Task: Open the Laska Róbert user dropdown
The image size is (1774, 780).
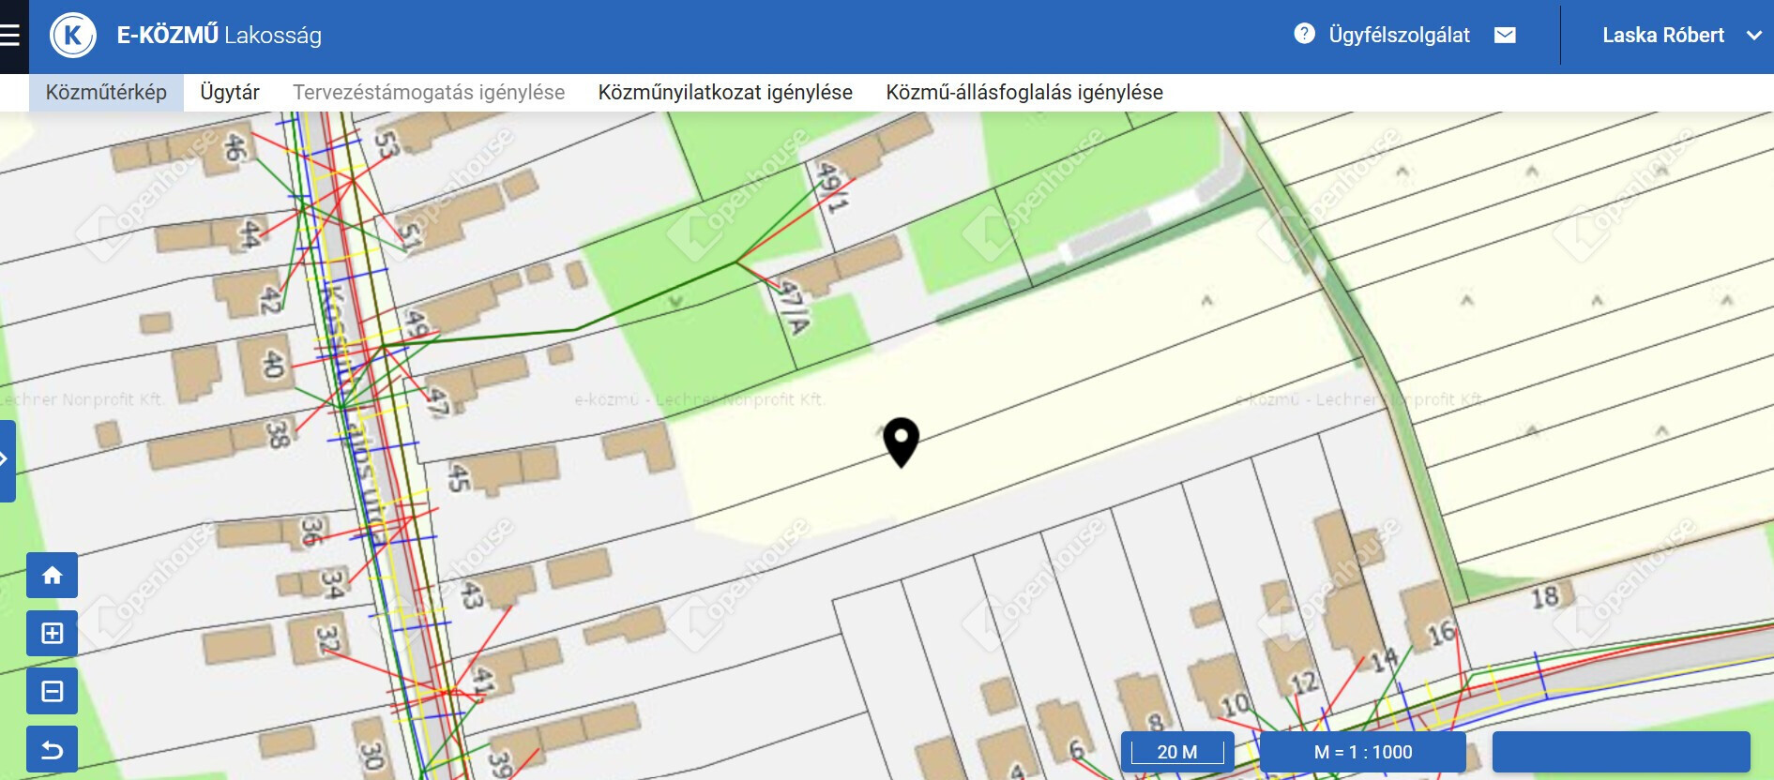Action: point(1662,36)
